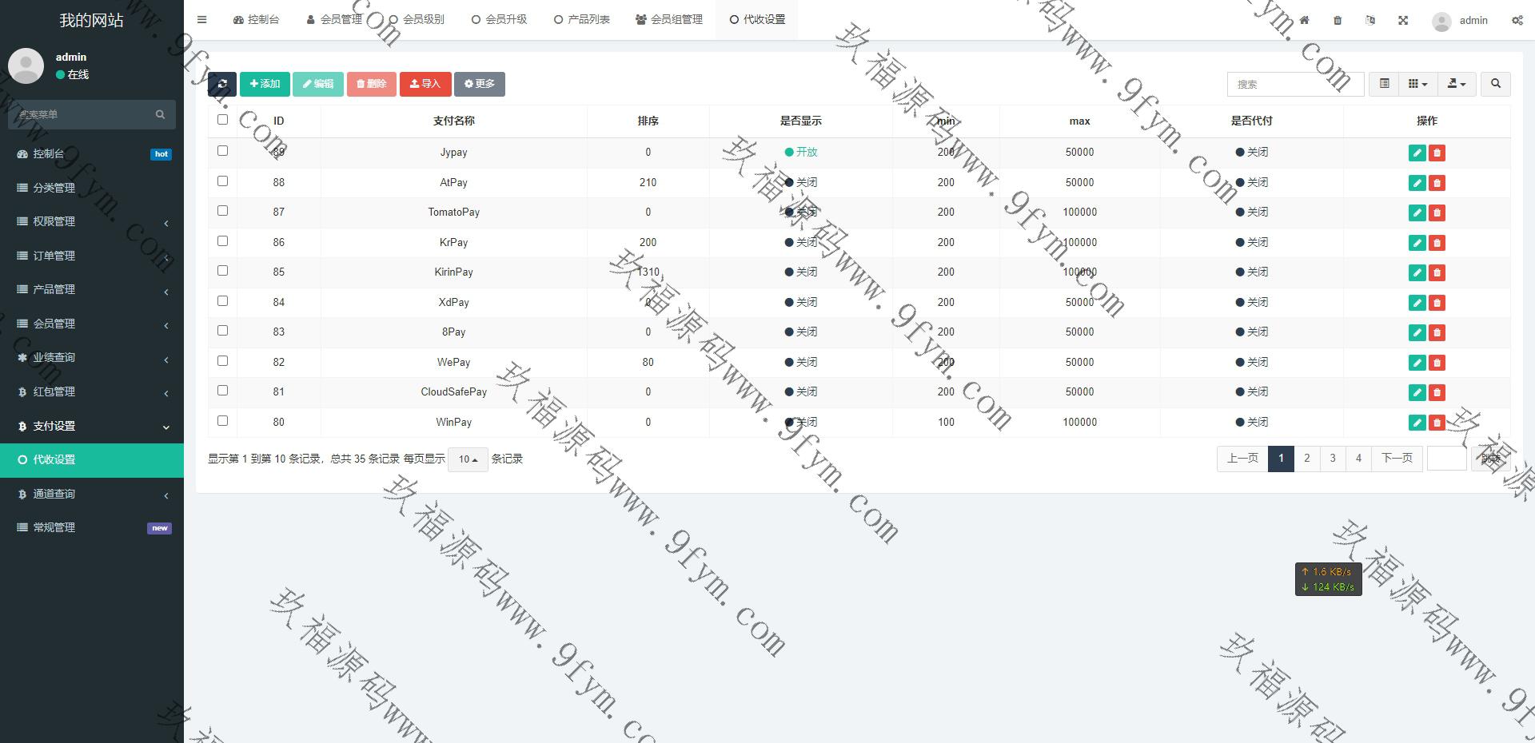
Task: Click the trash clear-cache icon in top bar
Action: coord(1338,20)
